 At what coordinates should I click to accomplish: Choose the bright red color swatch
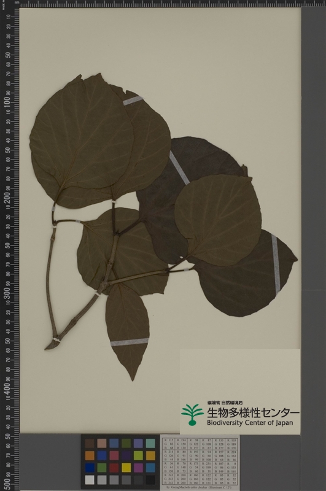pyautogui.click(x=114, y=468)
